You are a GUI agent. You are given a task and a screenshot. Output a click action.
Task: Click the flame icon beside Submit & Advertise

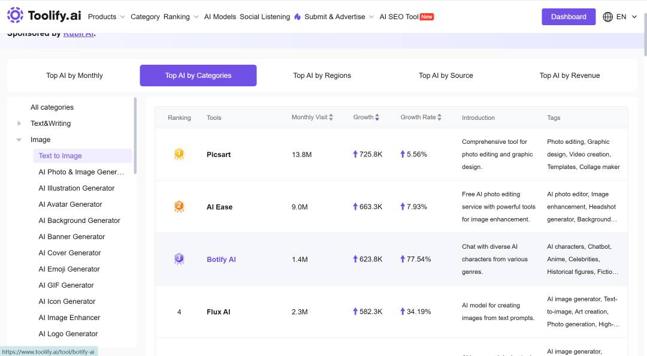pyautogui.click(x=298, y=17)
